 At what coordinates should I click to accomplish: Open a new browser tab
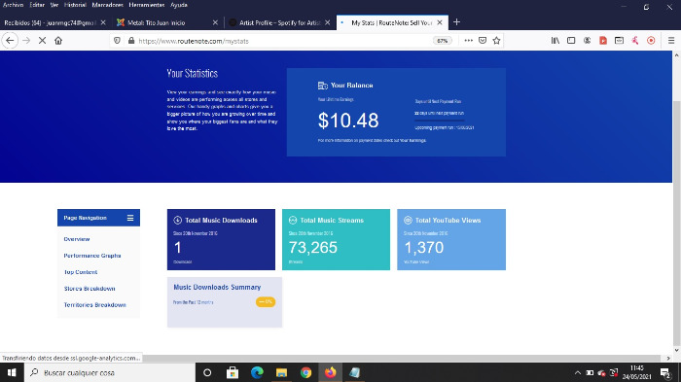point(456,22)
